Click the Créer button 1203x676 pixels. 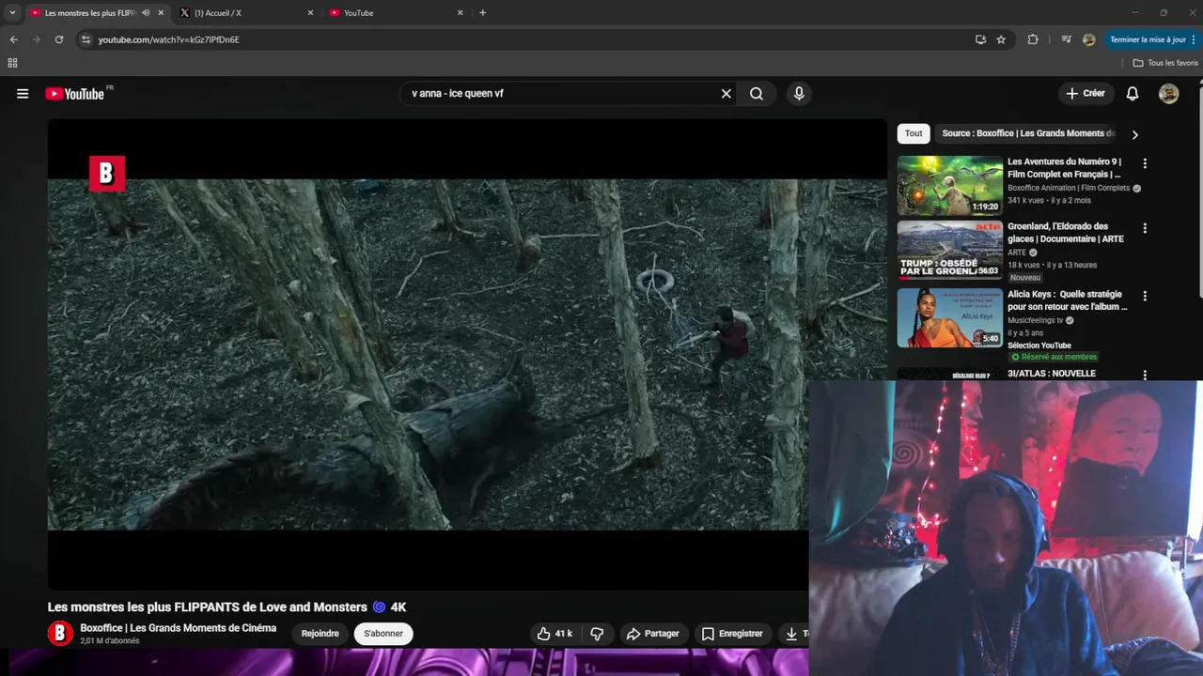1086,94
